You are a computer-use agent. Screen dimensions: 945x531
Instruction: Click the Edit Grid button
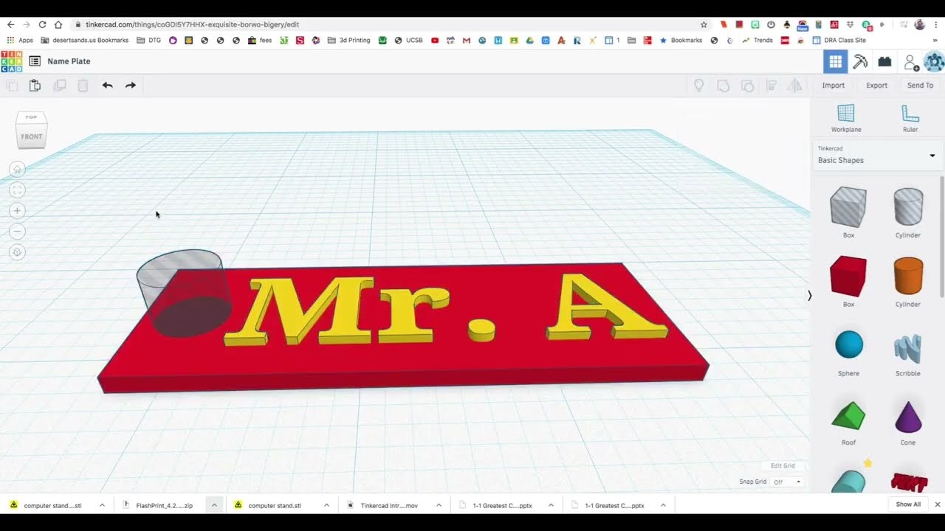[783, 465]
